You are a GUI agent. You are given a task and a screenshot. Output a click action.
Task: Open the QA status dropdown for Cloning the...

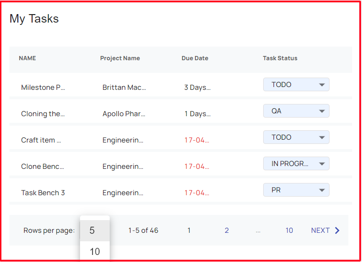coord(296,111)
